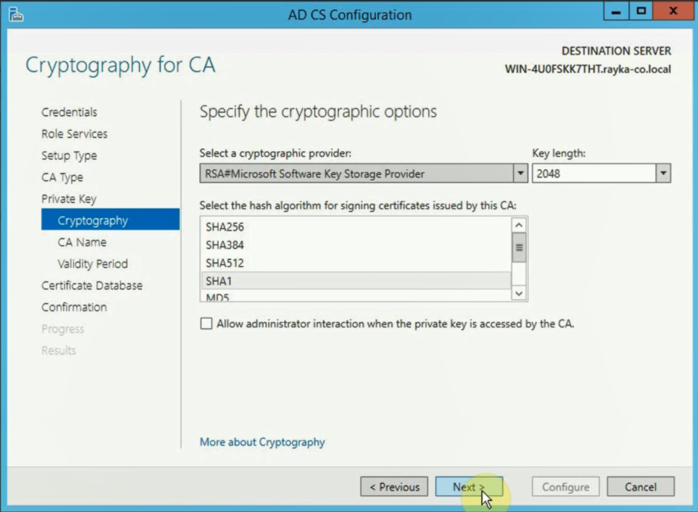Enable Allow administrator interaction checkbox

pos(206,323)
